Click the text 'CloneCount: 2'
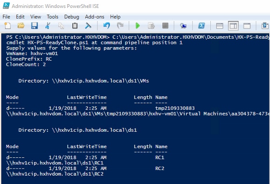The width and height of the screenshot is (270, 184). click(26, 64)
